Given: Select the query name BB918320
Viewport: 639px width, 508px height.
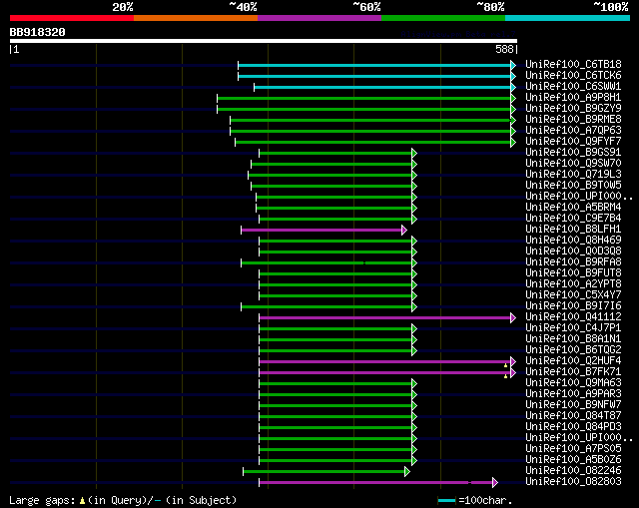Looking at the screenshot, I should pos(37,32).
